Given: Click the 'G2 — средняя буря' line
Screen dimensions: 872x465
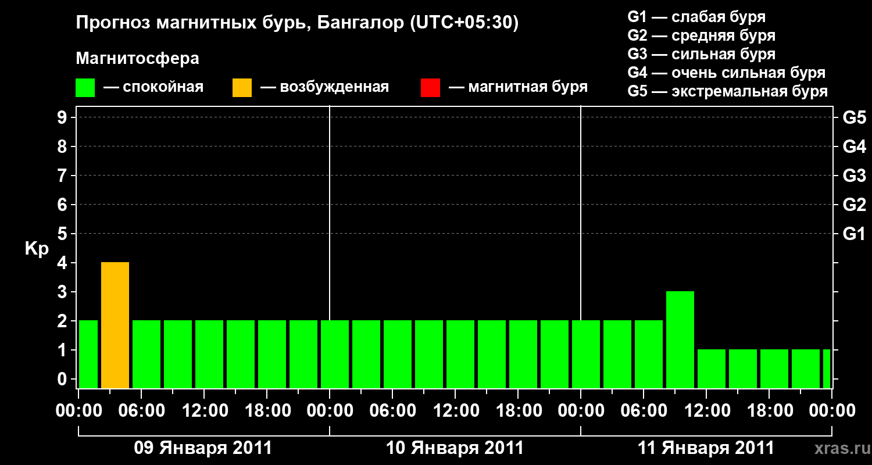Looking at the screenshot, I should pyautogui.click(x=702, y=35).
